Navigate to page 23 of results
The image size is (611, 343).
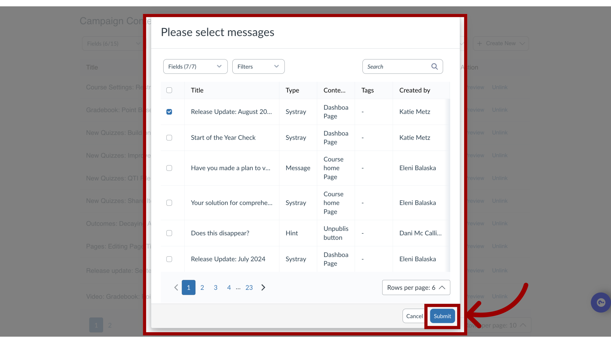pos(249,287)
